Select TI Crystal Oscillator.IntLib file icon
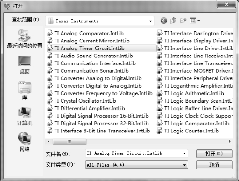 pyautogui.click(x=50, y=101)
